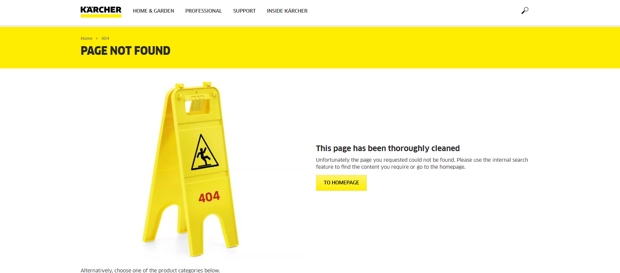Click the breadcrumb arrow separator
This screenshot has width=620, height=273.
click(x=97, y=39)
